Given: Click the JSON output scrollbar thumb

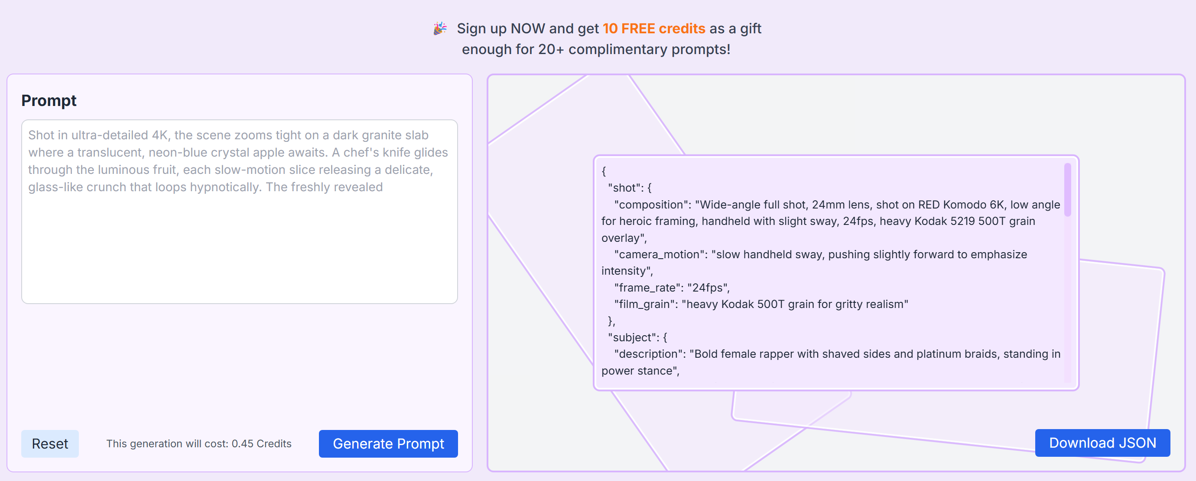Looking at the screenshot, I should coord(1067,189).
